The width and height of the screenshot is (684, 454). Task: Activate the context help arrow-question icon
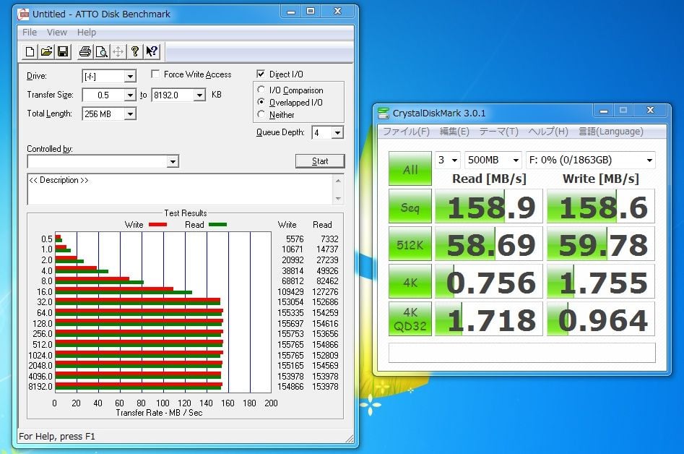point(152,52)
